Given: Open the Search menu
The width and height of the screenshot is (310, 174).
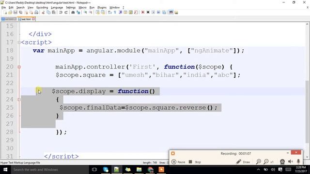Looking at the screenshot, I should [20, 8].
